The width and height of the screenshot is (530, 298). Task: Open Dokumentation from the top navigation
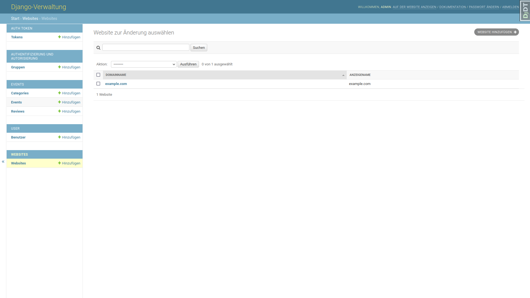point(452,7)
